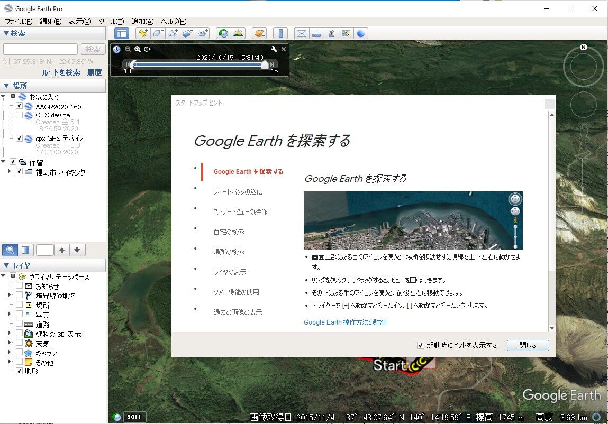The height and width of the screenshot is (424, 608).
Task: Add a placemark with the pushpin icon
Action: pos(143,33)
